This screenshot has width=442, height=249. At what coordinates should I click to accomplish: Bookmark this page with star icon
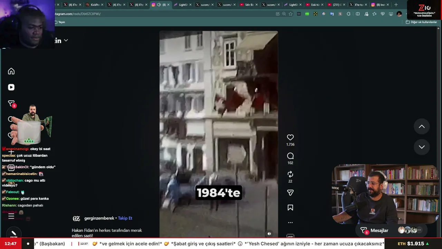[x=291, y=14]
